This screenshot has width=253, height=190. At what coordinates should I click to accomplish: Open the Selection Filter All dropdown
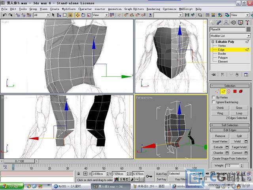[x=42, y=15]
